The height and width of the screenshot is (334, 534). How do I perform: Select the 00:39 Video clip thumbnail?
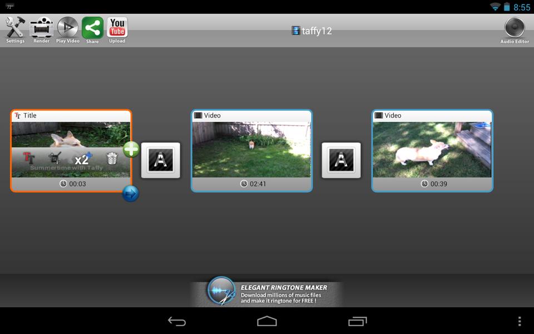[432, 150]
